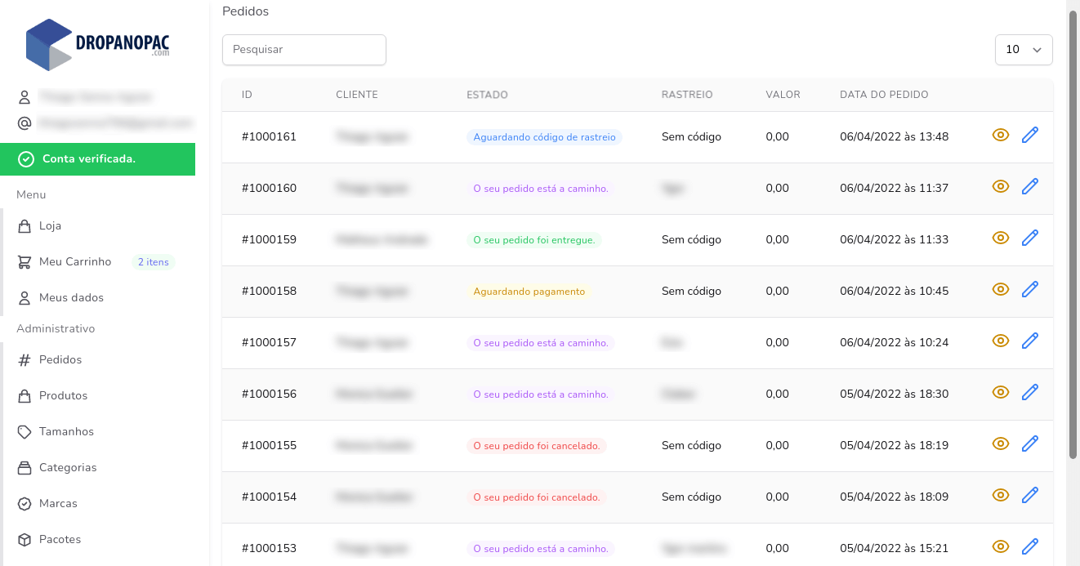View order #1000155 with eye icon
Image resolution: width=1080 pixels, height=566 pixels.
(x=1001, y=444)
